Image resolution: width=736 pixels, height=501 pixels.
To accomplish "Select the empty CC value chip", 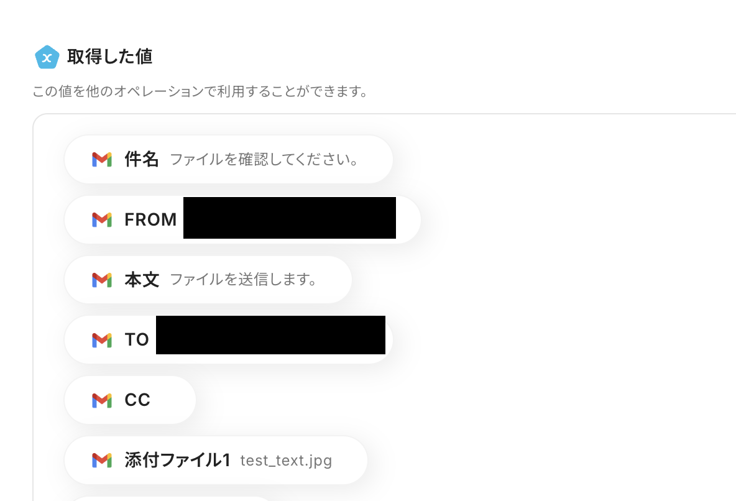I will (130, 400).
